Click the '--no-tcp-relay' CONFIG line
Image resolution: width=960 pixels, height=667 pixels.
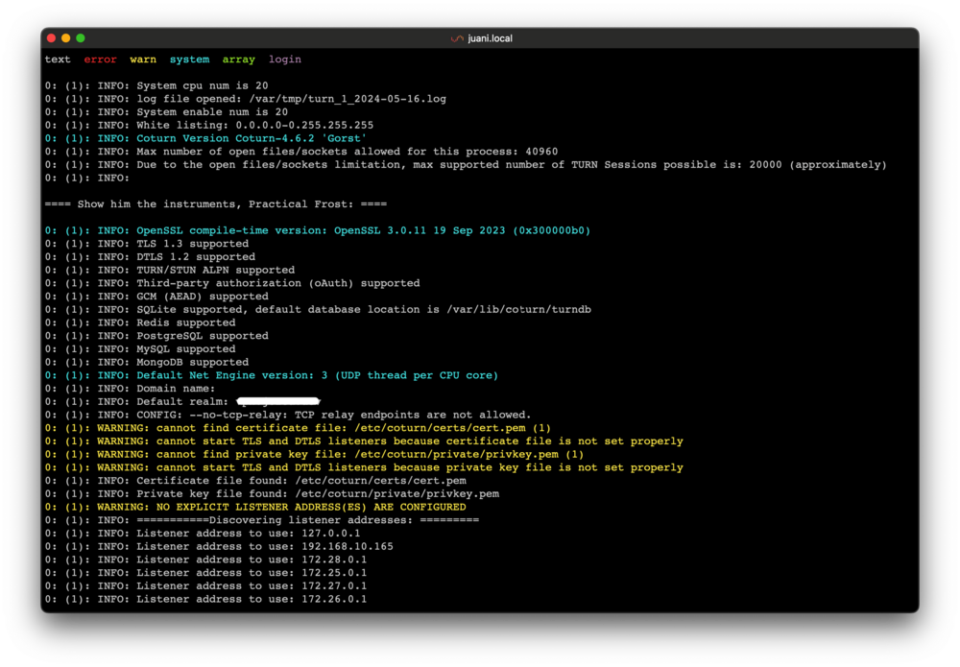(288, 415)
